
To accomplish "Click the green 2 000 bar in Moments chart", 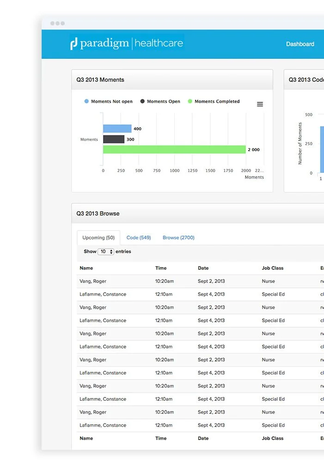I will [175, 149].
